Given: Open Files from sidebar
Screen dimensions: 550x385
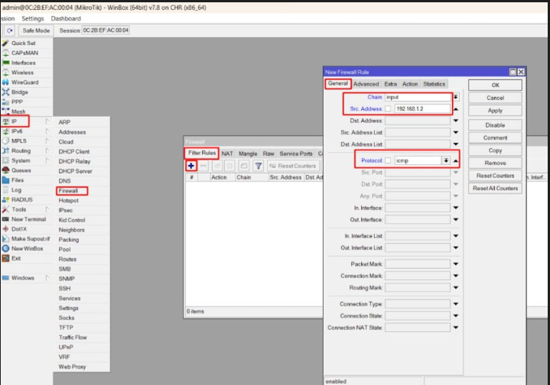Looking at the screenshot, I should click(18, 180).
